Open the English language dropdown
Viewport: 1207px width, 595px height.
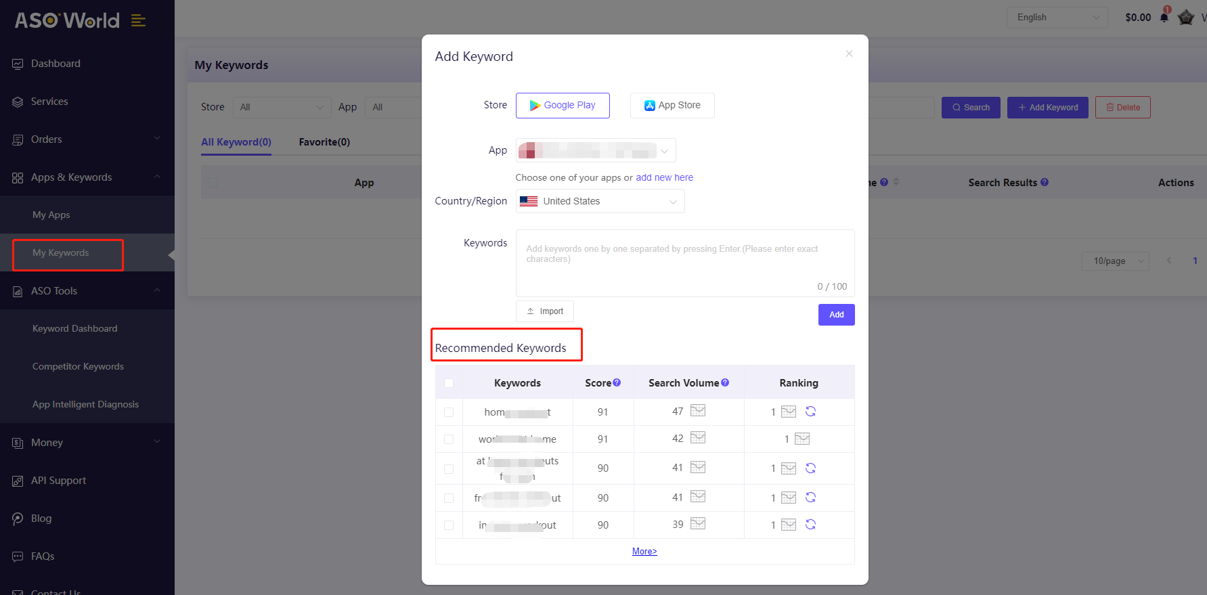tap(1057, 18)
